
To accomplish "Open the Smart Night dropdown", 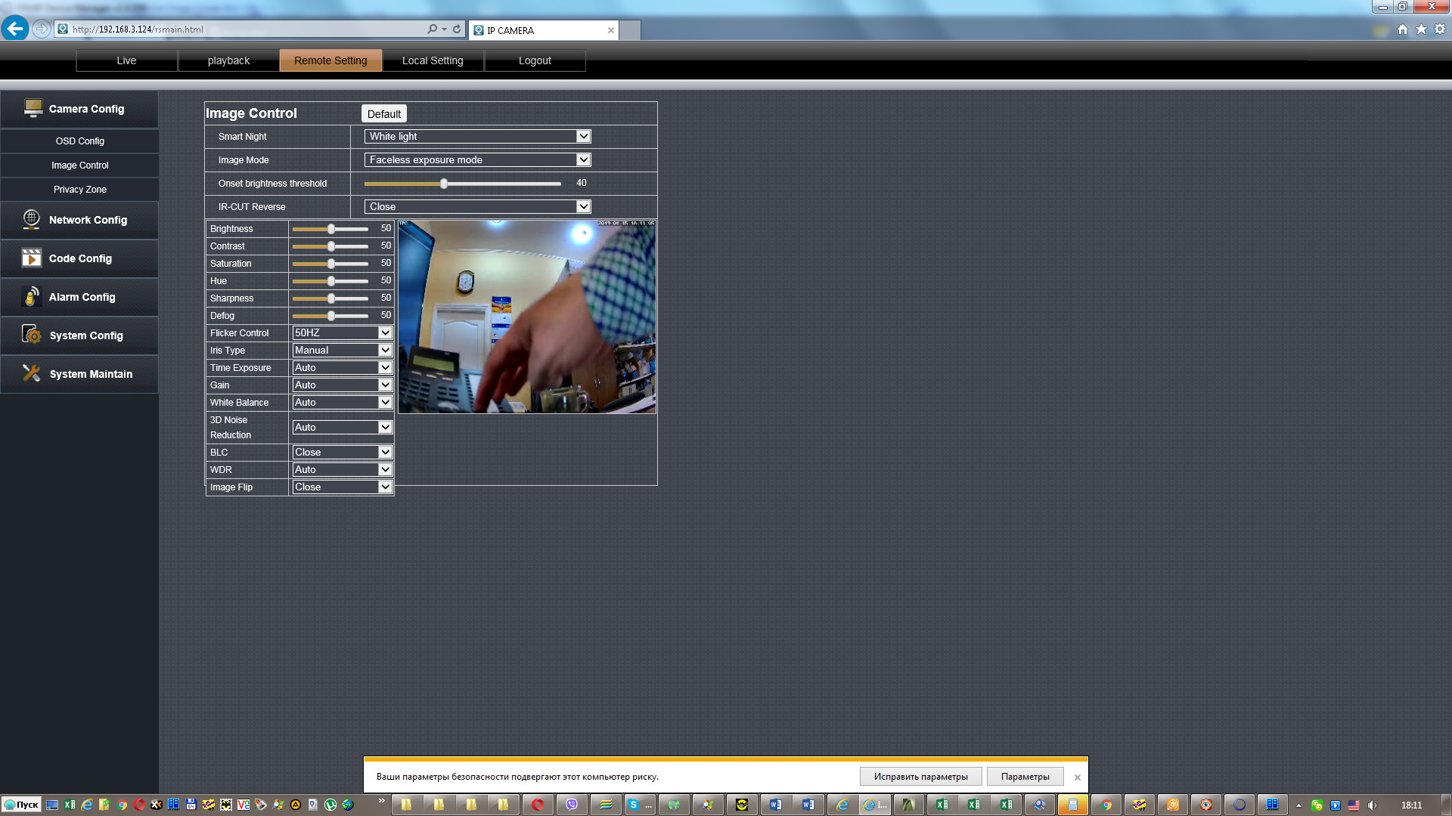I will coord(477,137).
